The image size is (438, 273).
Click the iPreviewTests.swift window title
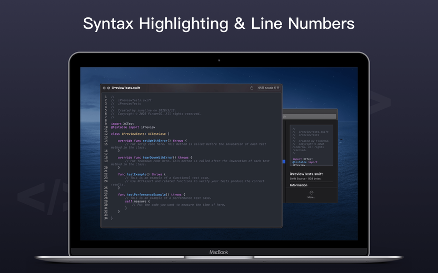[126, 88]
